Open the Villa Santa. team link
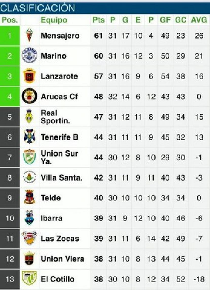Image resolution: width=210 pixels, height=290 pixels. (61, 177)
